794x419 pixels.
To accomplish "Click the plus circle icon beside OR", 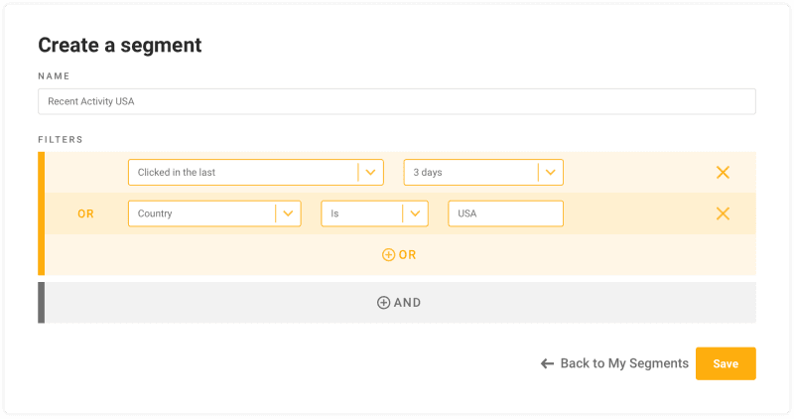I will click(x=388, y=255).
